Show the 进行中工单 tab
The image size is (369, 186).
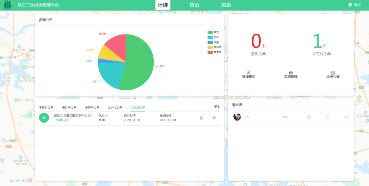tap(69, 107)
